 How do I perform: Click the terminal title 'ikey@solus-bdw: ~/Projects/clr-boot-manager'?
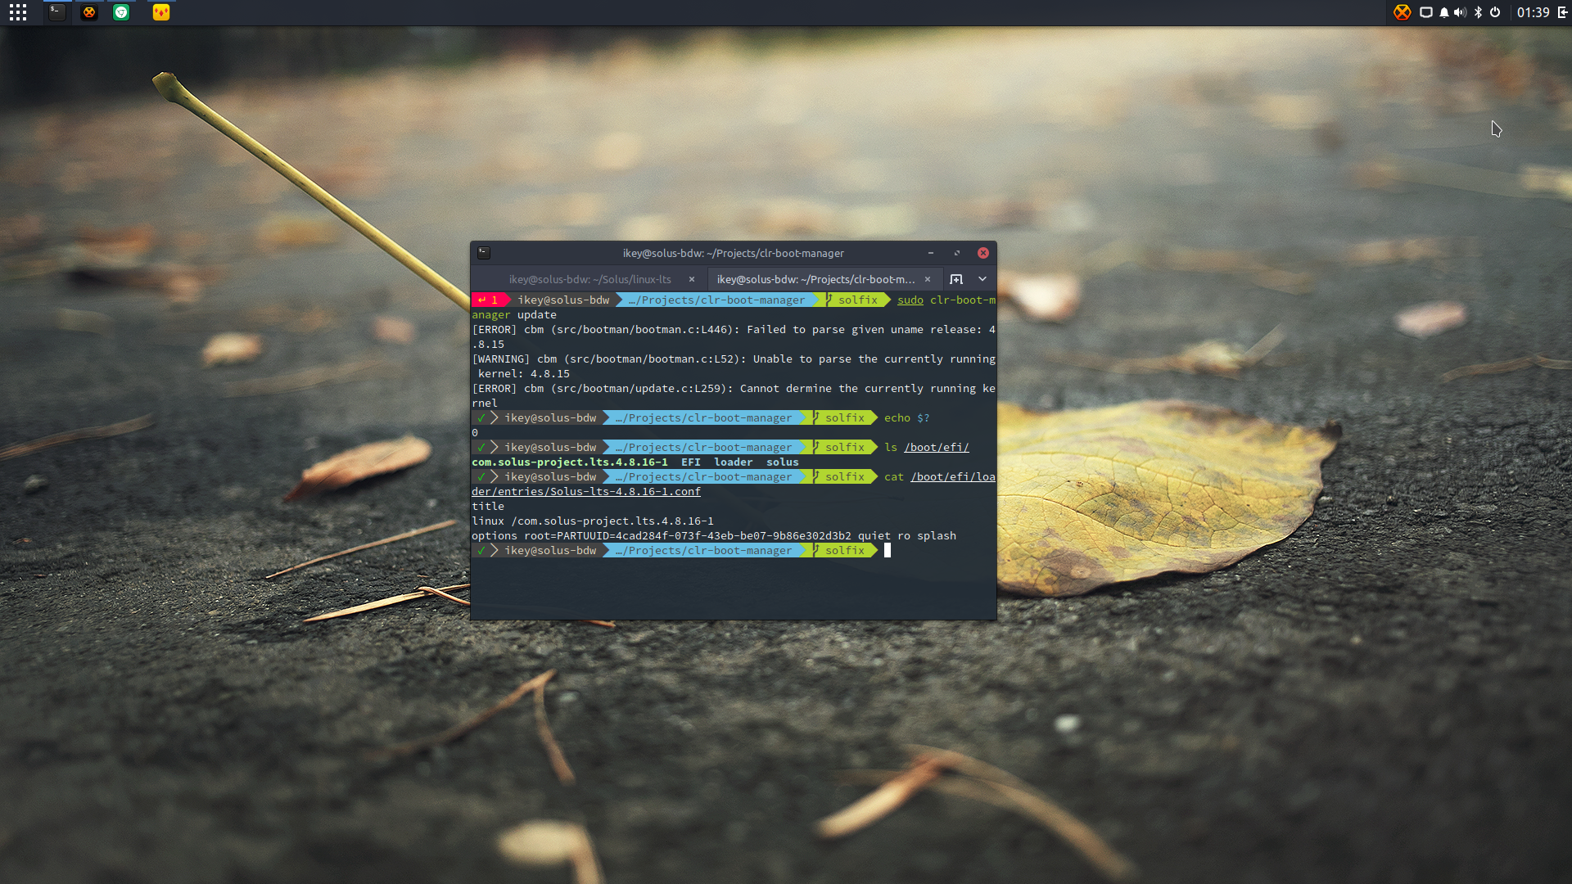click(733, 253)
